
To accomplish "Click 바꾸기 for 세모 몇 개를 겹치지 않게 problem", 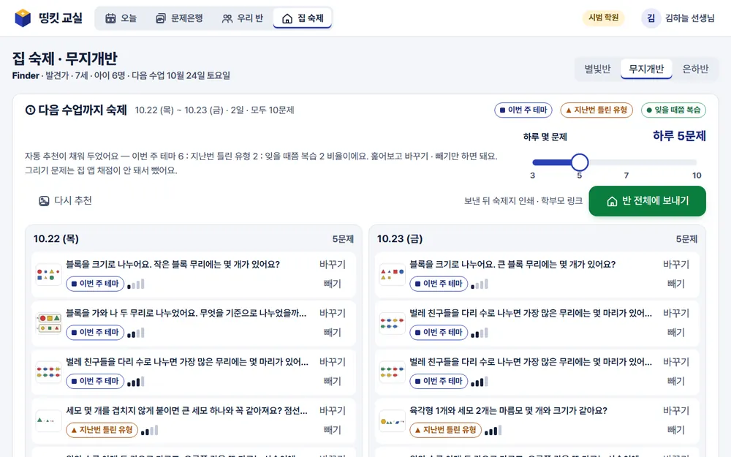I will (x=333, y=411).
